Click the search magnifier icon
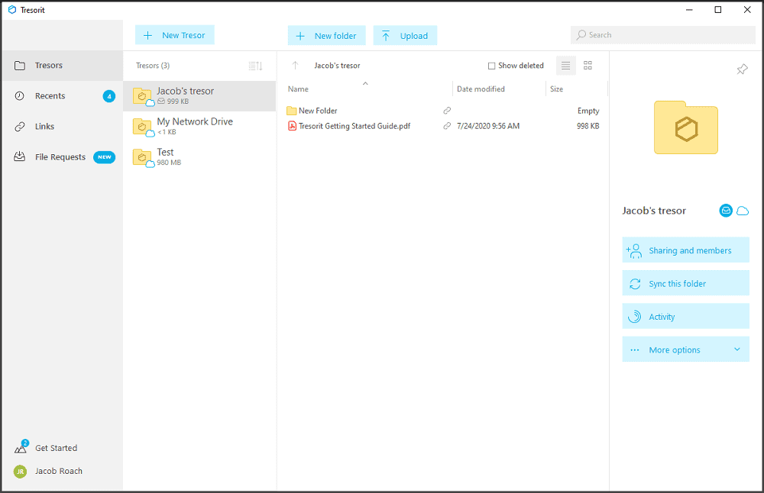 581,35
